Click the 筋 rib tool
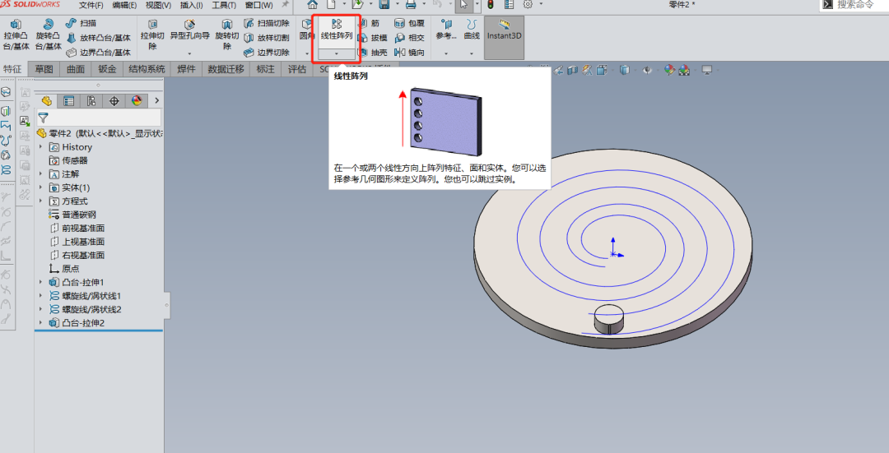889x453 pixels. [369, 23]
